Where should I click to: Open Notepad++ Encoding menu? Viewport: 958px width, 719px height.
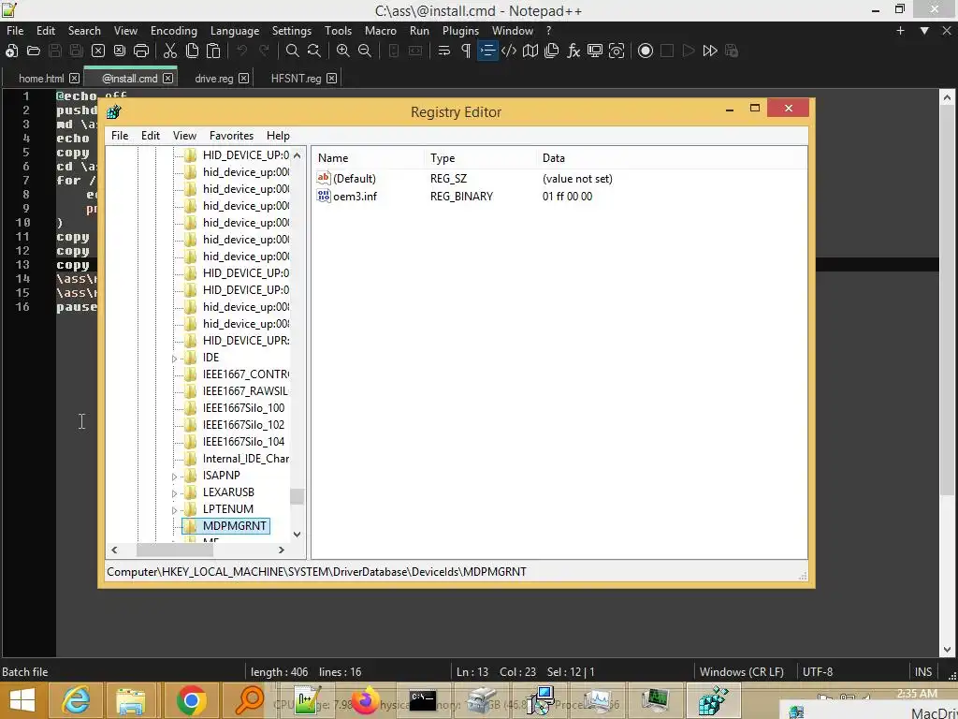coord(173,31)
